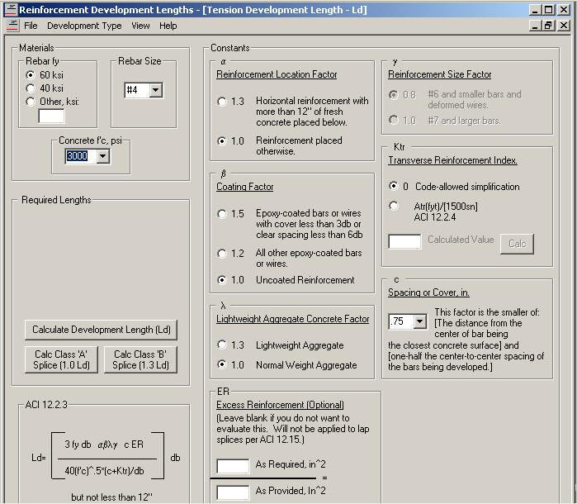Select 1.3 reinforcement location factor
Screen dimensions: 577x504
pos(222,102)
